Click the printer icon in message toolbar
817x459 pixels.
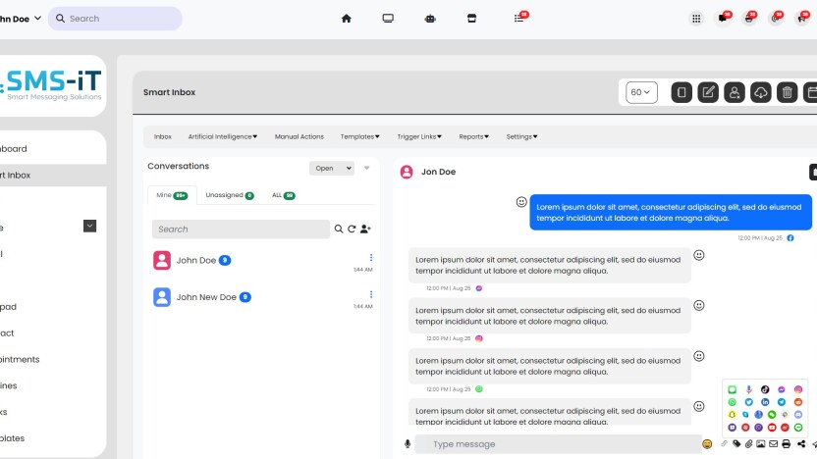787,444
